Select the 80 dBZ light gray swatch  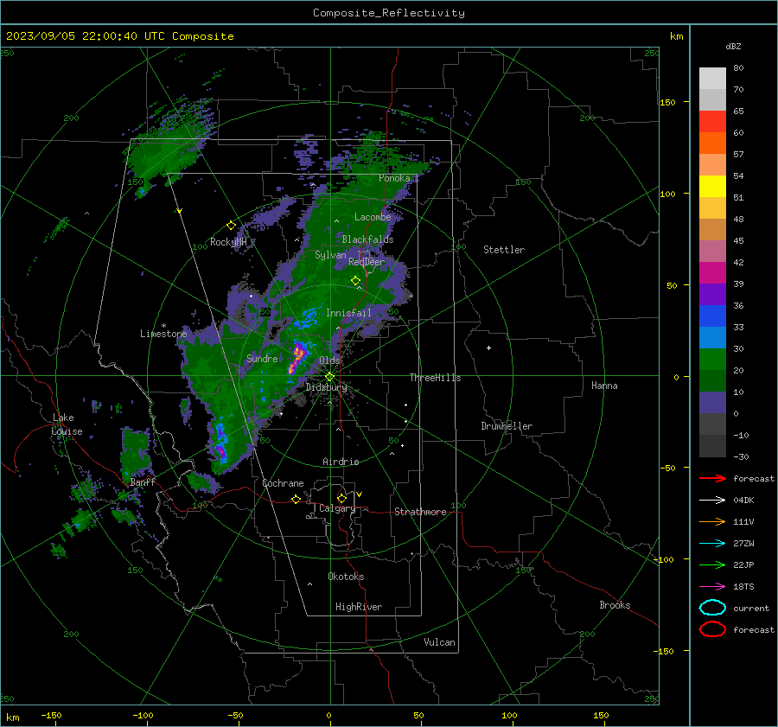[x=712, y=78]
